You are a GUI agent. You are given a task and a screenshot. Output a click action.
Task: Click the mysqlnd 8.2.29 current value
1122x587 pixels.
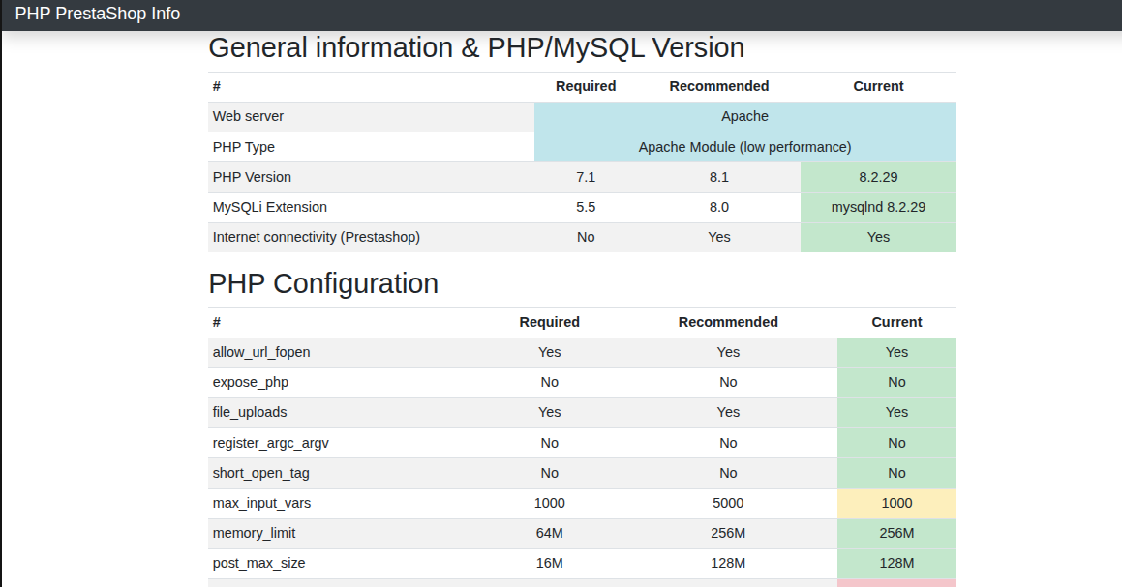point(878,207)
